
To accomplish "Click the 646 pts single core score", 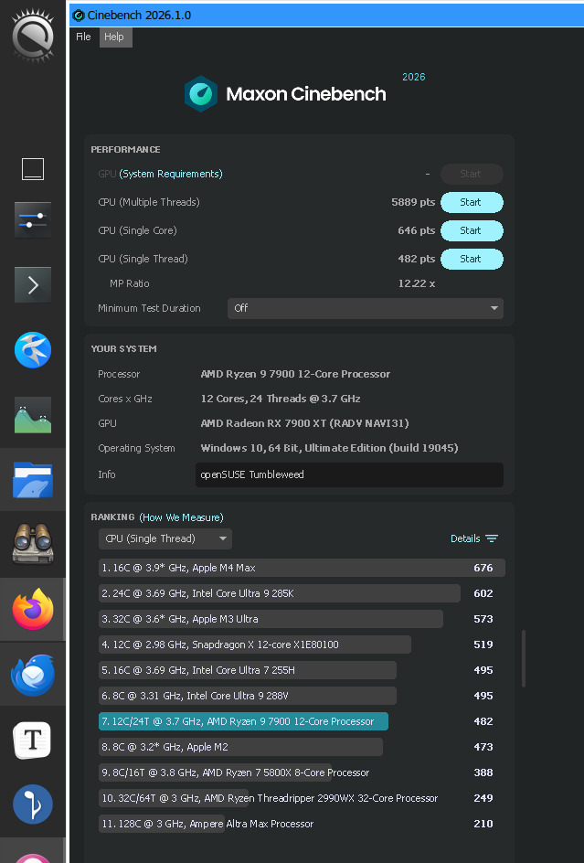I will (x=416, y=230).
